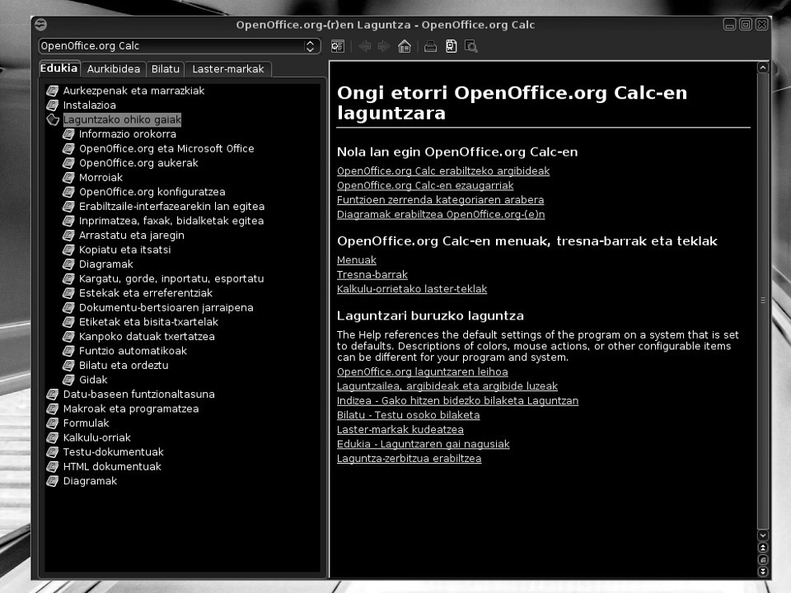Switch to the Aurkibidea tab
The width and height of the screenshot is (791, 593).
click(x=114, y=69)
